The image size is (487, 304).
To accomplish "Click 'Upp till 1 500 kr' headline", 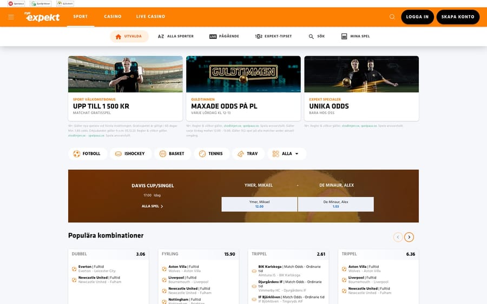I will pyautogui.click(x=101, y=106).
